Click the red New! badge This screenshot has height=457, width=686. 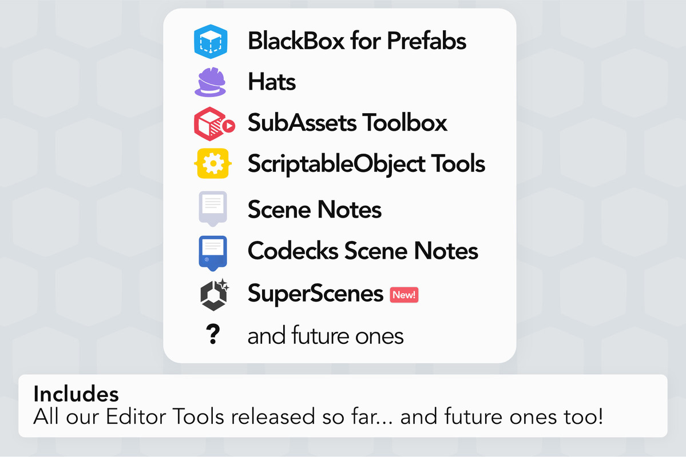[404, 295]
